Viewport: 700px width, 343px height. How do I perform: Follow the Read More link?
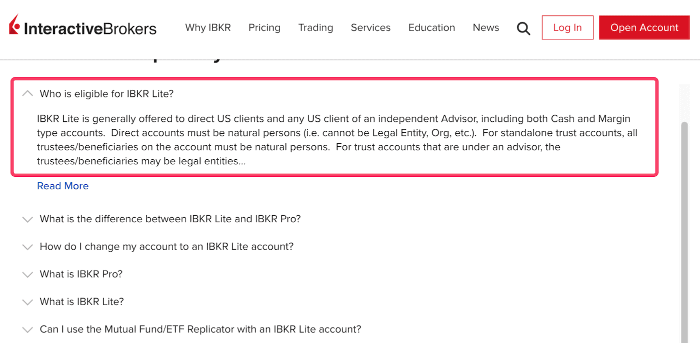coord(63,186)
